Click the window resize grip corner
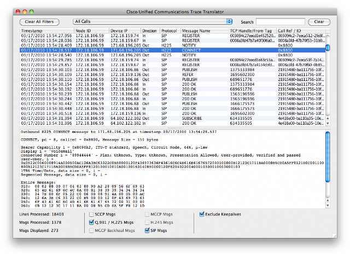350x256 pixels. coord(334,235)
